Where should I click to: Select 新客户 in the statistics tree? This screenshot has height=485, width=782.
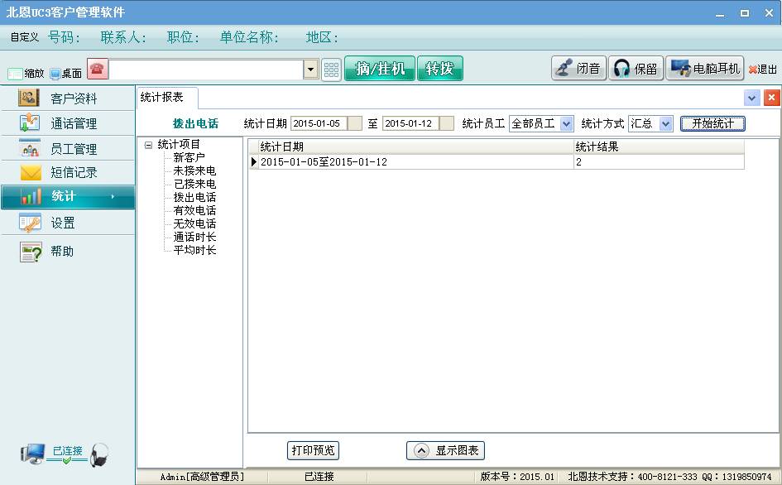[189, 158]
